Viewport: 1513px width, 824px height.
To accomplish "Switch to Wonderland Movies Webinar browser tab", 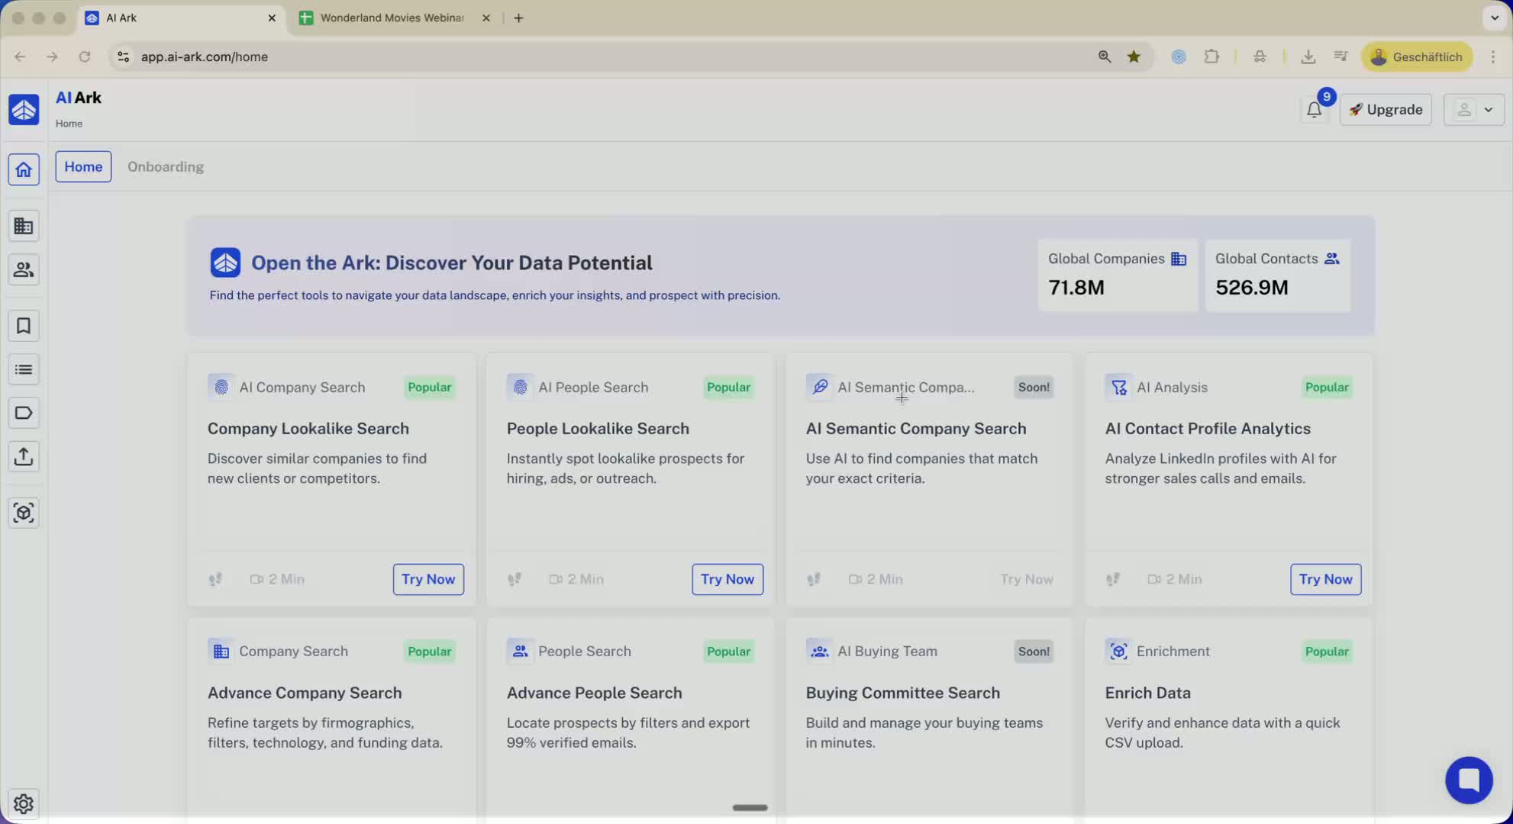I will pyautogui.click(x=392, y=18).
